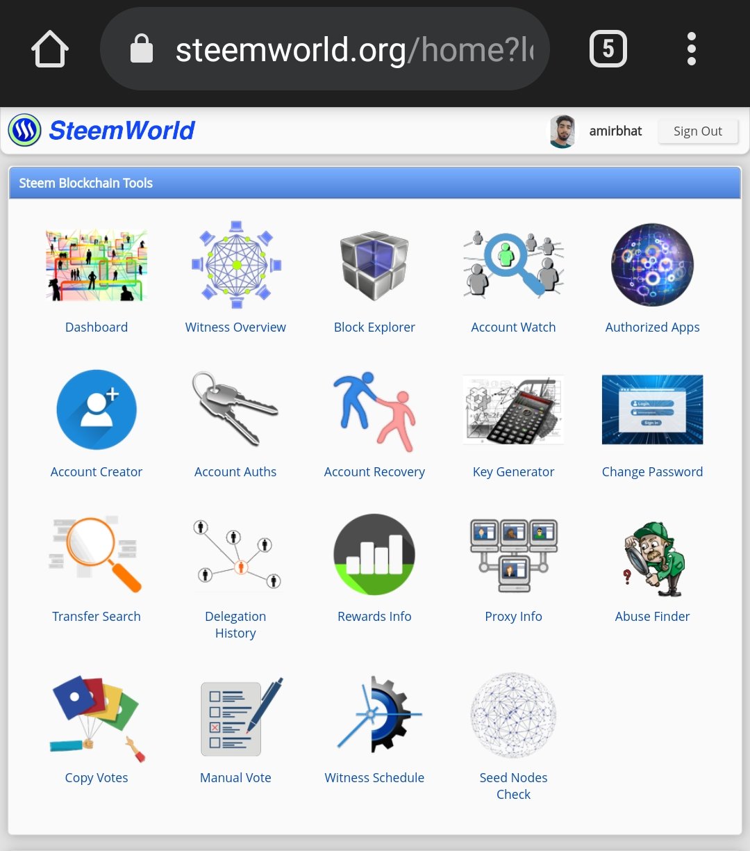Click the Transfer Search text link
750x851 pixels.
[x=97, y=616]
